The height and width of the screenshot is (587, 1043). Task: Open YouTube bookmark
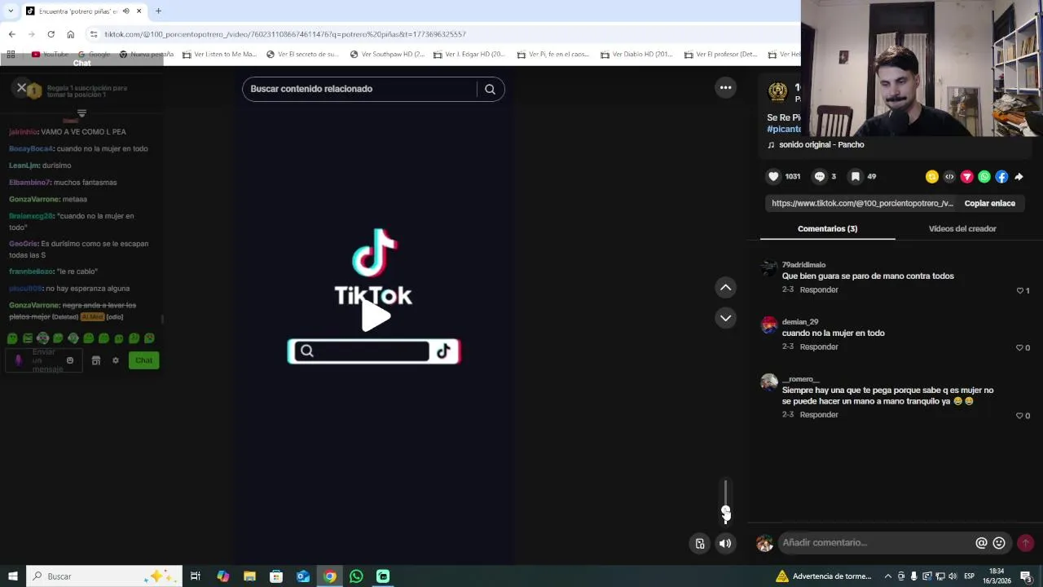pos(50,55)
